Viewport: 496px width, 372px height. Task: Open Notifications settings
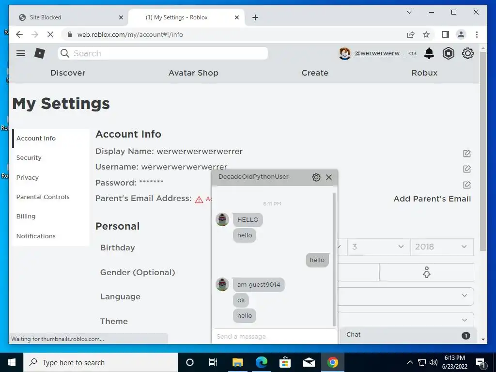click(x=50, y=236)
